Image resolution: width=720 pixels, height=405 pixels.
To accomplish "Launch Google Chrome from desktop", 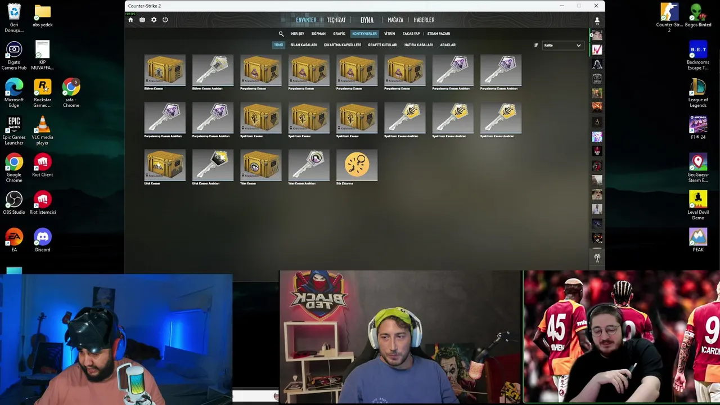I will (14, 169).
